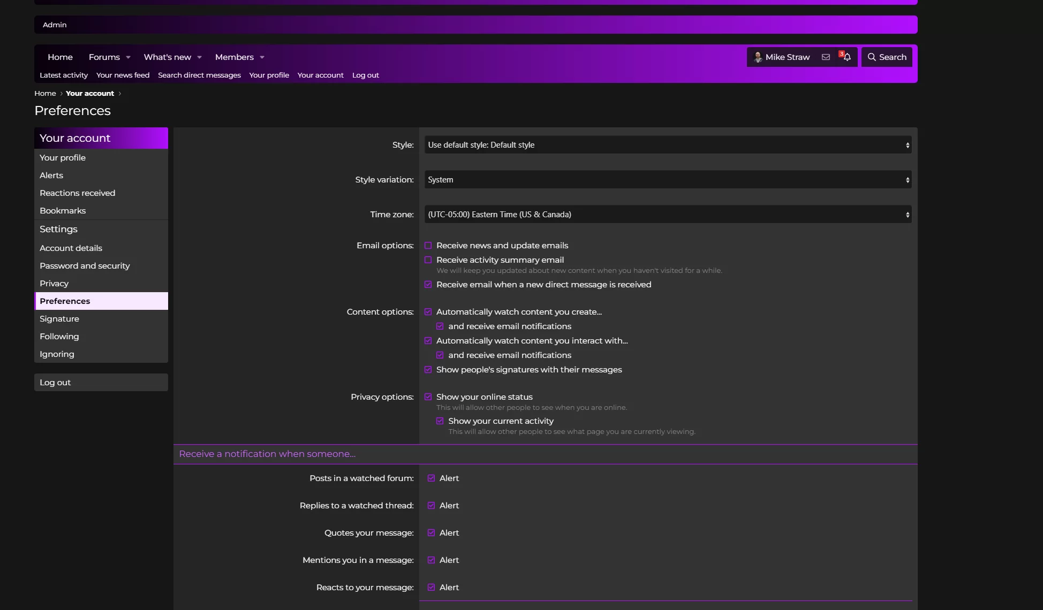Screen dimensions: 1043x610
Task: Uncheck Alert for Quotes your message
Action: click(432, 533)
